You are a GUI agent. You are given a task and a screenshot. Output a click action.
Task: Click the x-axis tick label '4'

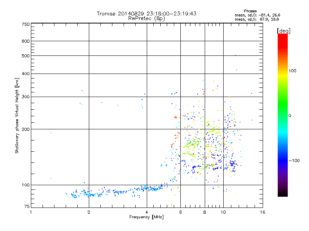click(147, 212)
